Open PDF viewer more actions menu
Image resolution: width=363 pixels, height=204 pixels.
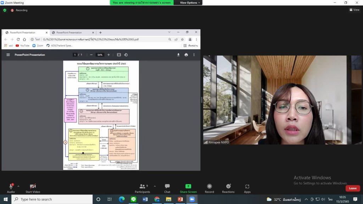(194, 55)
